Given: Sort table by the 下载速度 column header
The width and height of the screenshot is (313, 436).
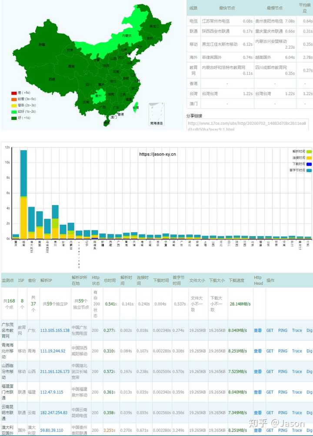Looking at the screenshot, I should (237, 280).
